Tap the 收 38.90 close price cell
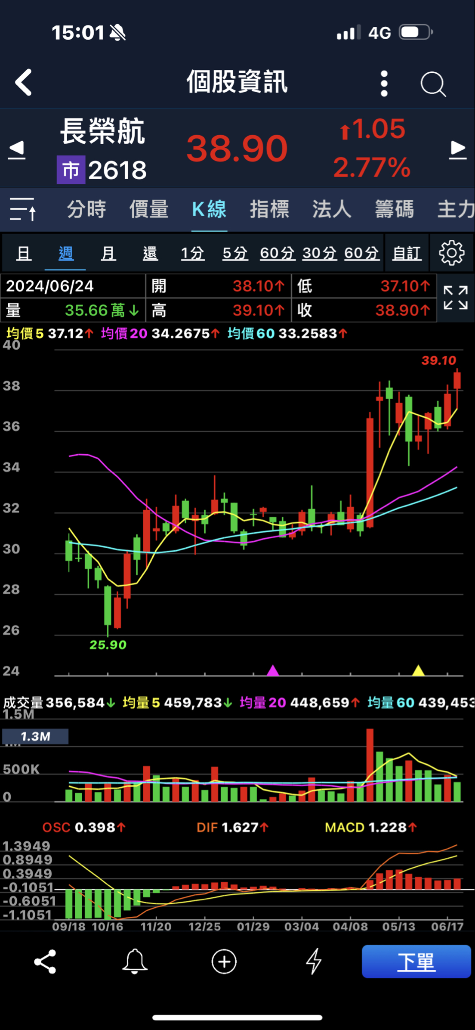This screenshot has height=1030, width=475. [x=364, y=310]
